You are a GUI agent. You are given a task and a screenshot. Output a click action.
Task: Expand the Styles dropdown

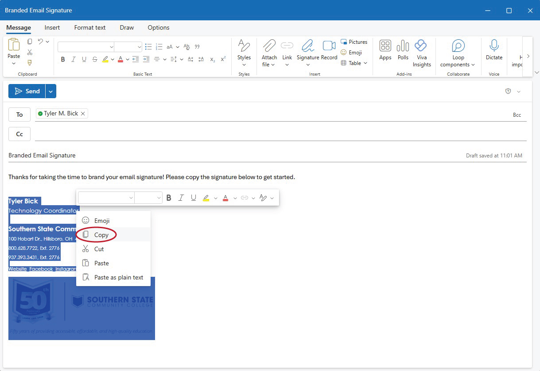pos(244,65)
